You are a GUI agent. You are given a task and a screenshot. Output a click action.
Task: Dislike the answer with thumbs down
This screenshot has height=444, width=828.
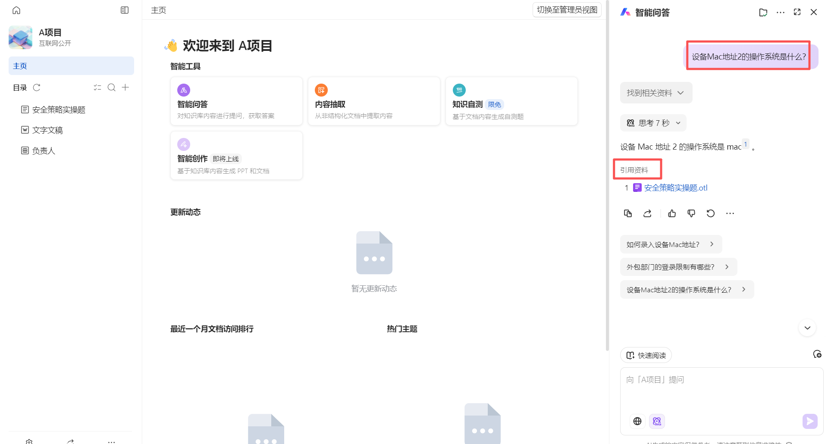[691, 213]
